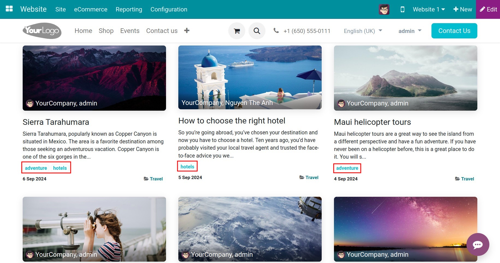This screenshot has height=263, width=500.
Task: Open the shopping cart
Action: click(x=236, y=31)
